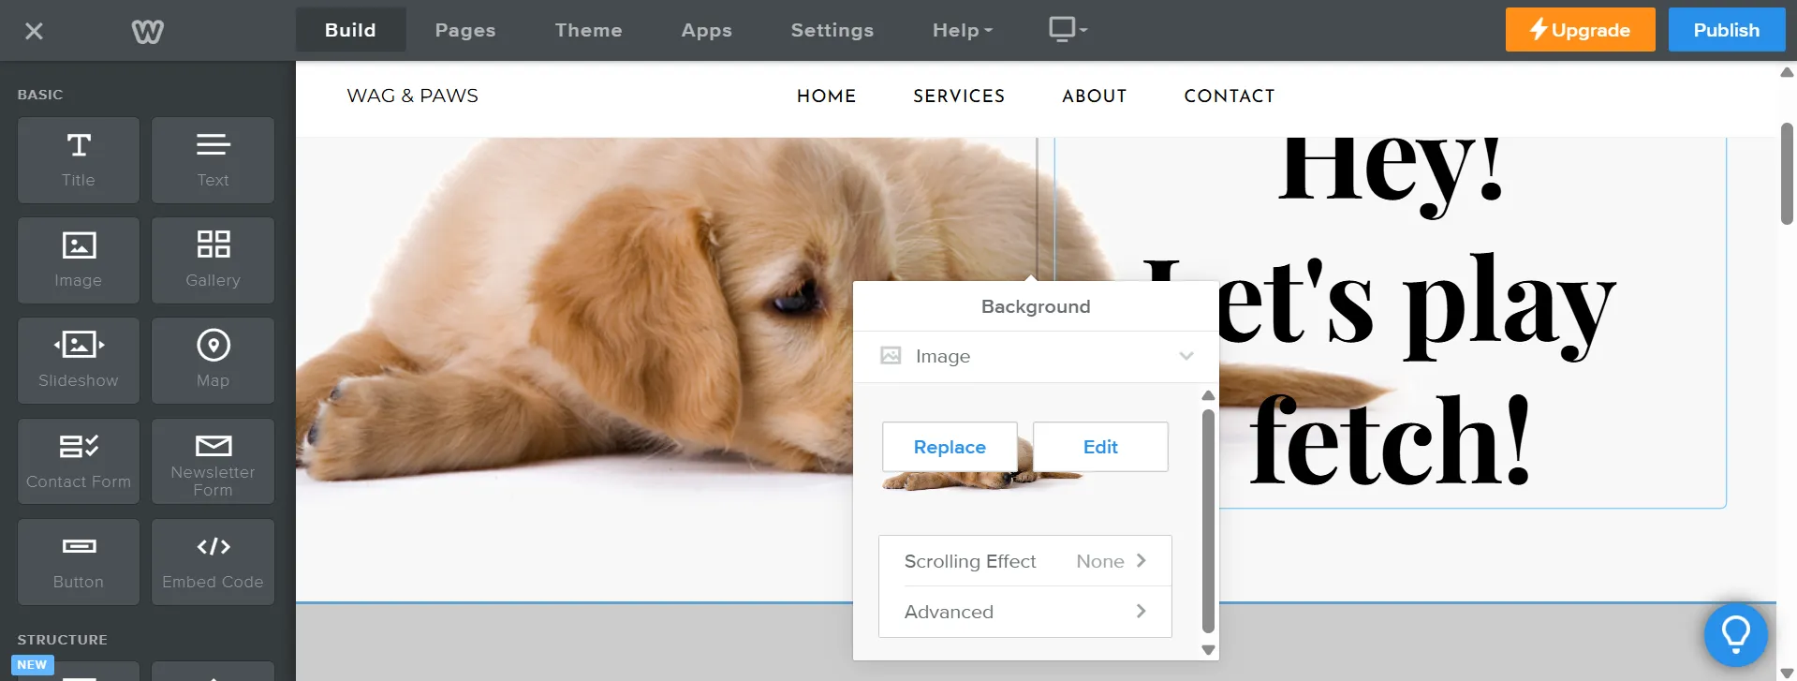Click the background popup scrollbar down arrow
This screenshot has width=1797, height=681.
pyautogui.click(x=1208, y=650)
